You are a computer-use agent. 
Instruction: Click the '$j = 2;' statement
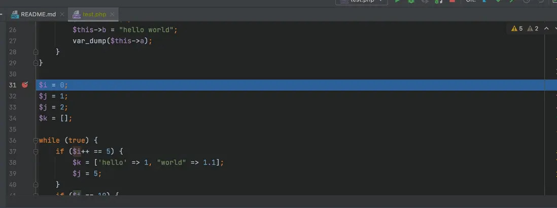(x=53, y=107)
